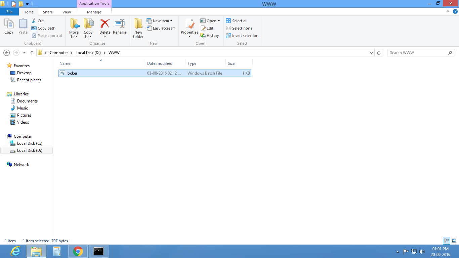
Task: Open the Open button dropdown arrow
Action: 218,20
